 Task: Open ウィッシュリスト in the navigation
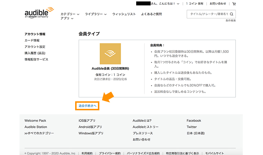coord(124,14)
